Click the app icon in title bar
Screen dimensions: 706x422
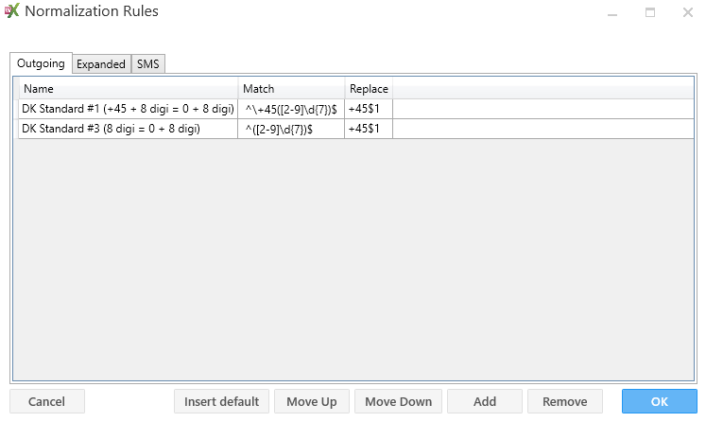click(11, 12)
